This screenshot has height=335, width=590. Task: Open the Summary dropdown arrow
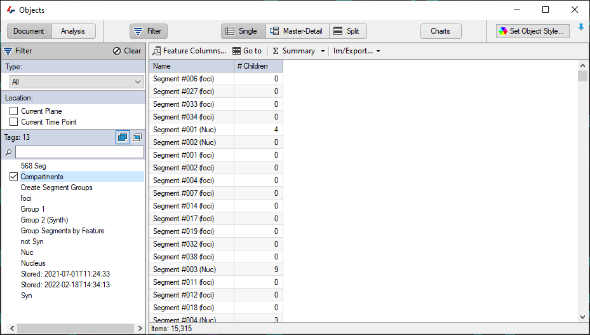[323, 51]
